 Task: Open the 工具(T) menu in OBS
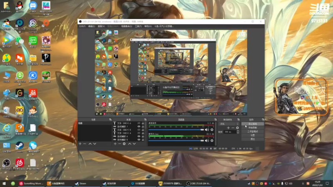[x=138, y=26]
